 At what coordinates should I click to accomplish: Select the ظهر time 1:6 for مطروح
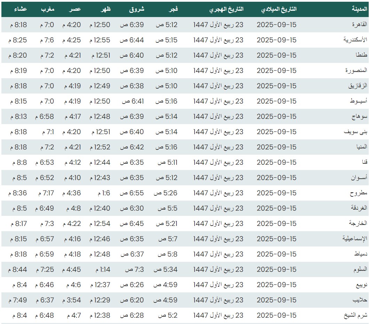point(104,193)
